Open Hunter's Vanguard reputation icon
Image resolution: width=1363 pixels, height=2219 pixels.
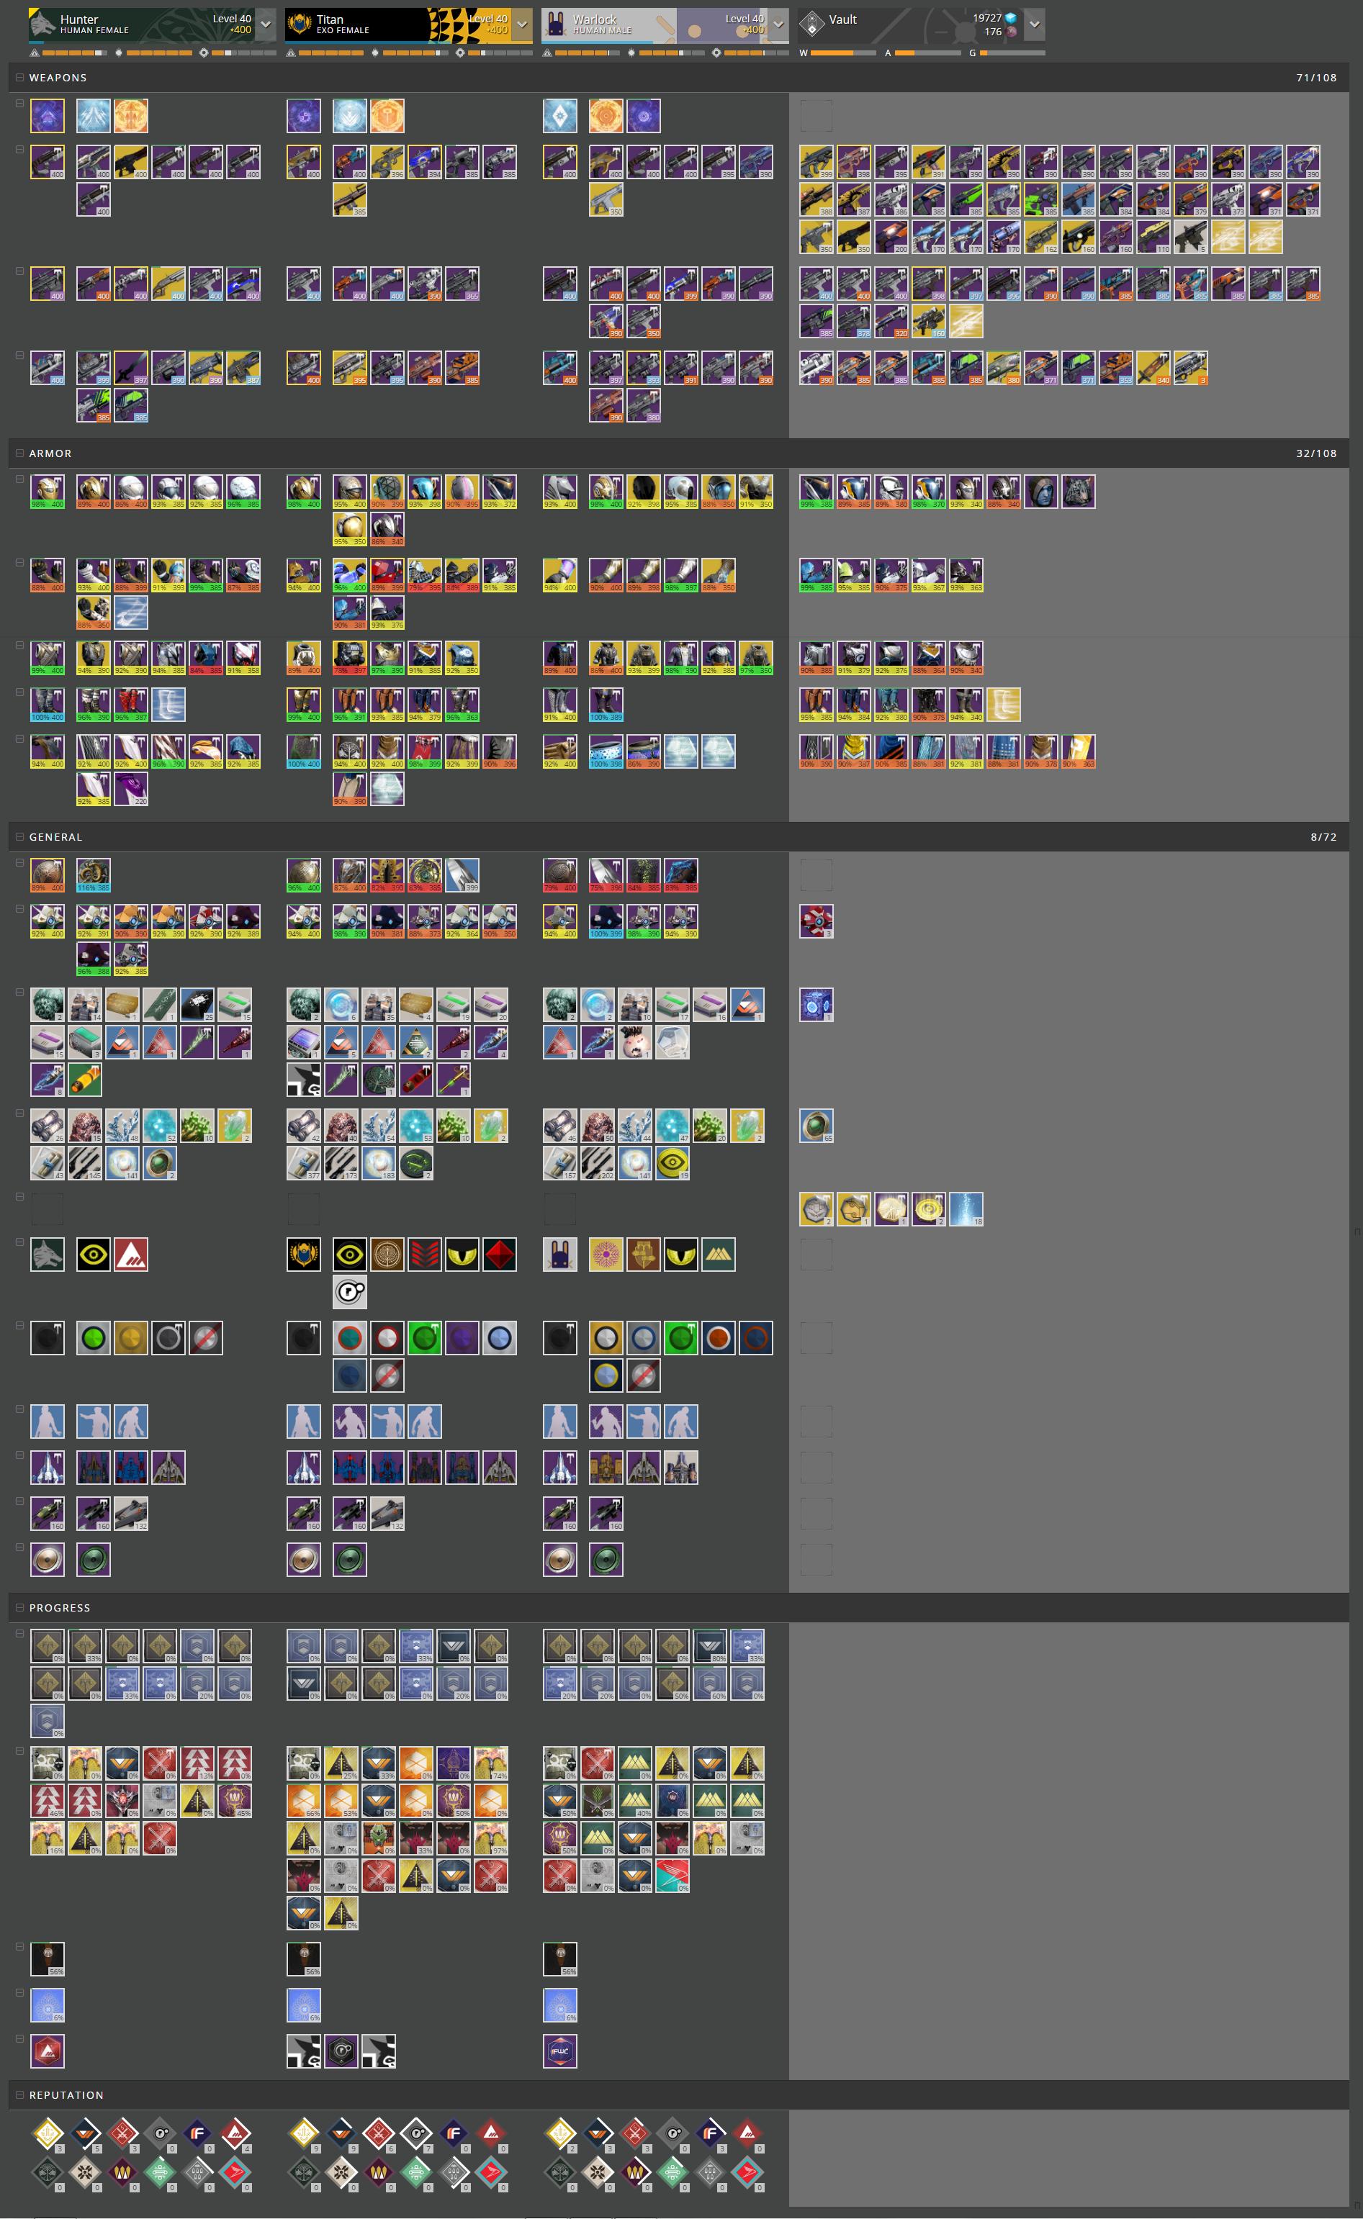[x=86, y=2133]
